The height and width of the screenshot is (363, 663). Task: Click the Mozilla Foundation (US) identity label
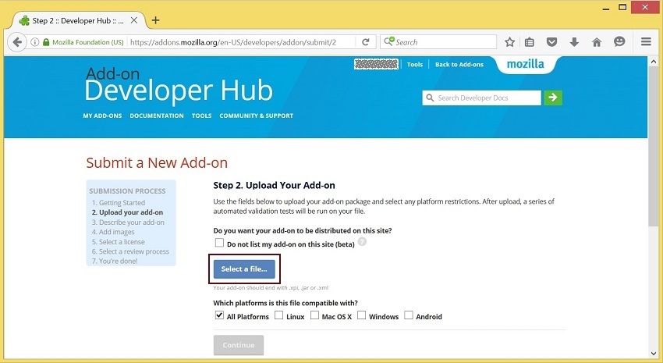point(88,42)
